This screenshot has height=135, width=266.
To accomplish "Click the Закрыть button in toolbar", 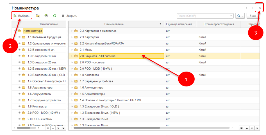I will tap(69, 16).
